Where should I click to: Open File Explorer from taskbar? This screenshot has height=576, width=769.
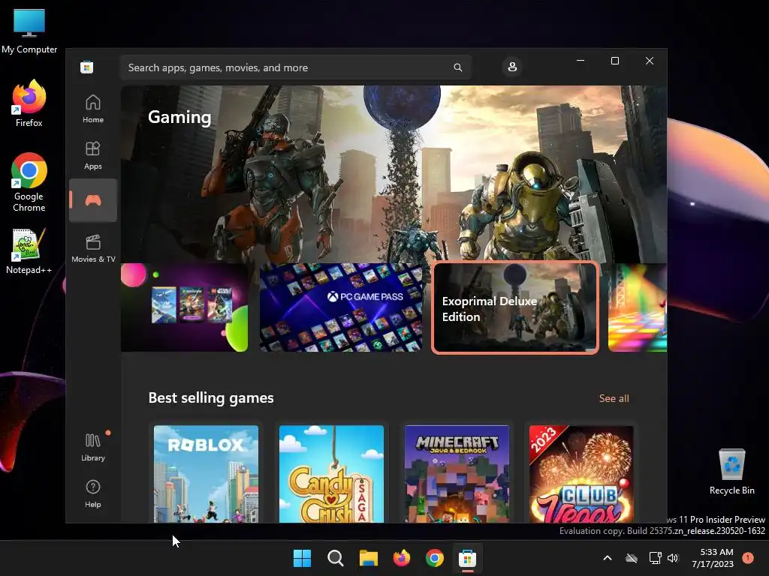[x=368, y=558]
